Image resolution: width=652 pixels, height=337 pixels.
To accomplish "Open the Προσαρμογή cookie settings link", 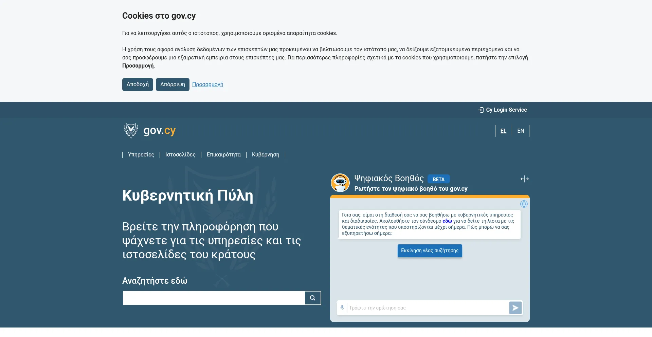I will (207, 85).
